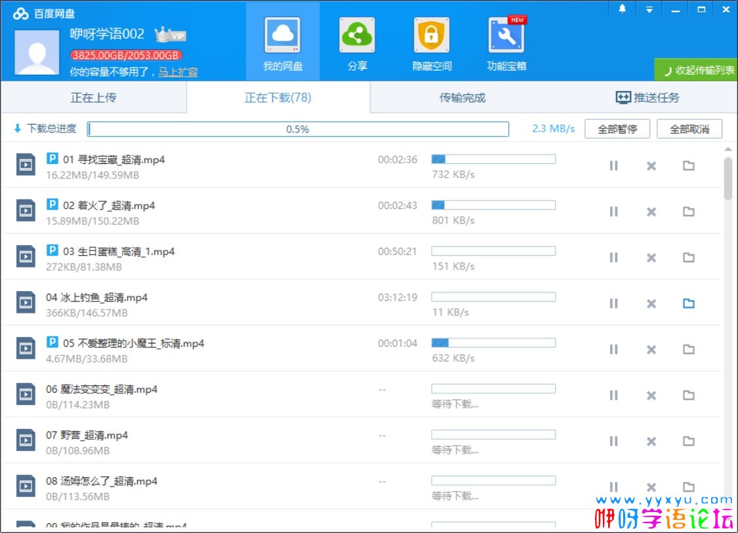Open folder for 04 冰上钓鱼_超清.mp4
Image resolution: width=738 pixels, height=533 pixels.
tap(688, 304)
